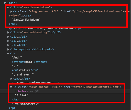Select the id sample-markdown attribute value
This screenshot has height=110, width=131.
(x=36, y=7)
